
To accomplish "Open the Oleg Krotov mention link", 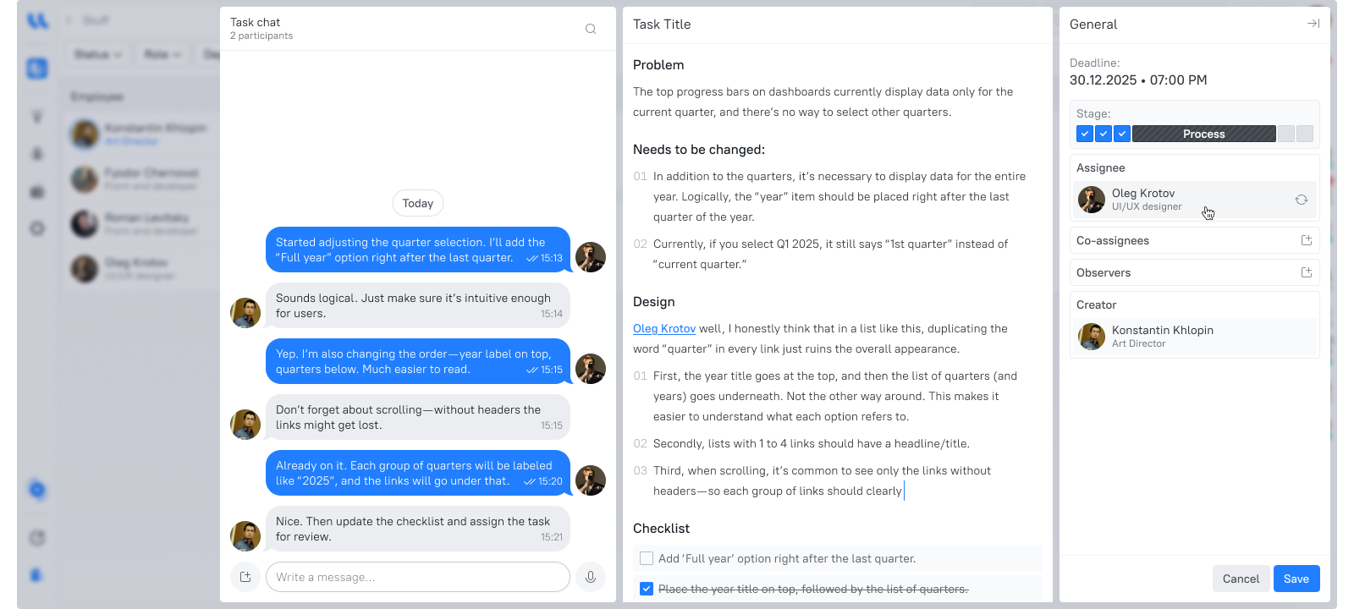I will point(664,328).
